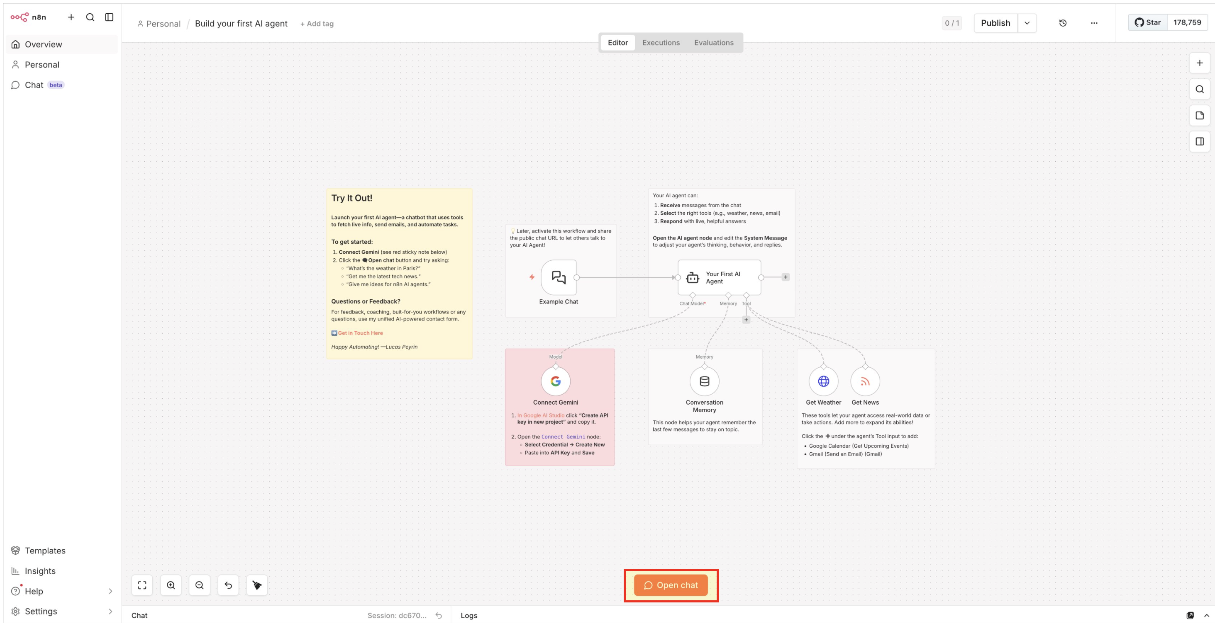Open the Personal sidebar item
The width and height of the screenshot is (1215, 626).
pos(62,65)
